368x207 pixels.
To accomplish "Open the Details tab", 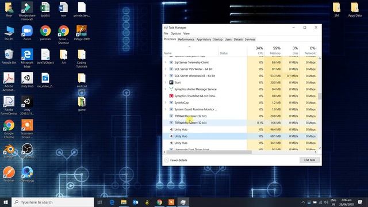I will coord(238,40).
